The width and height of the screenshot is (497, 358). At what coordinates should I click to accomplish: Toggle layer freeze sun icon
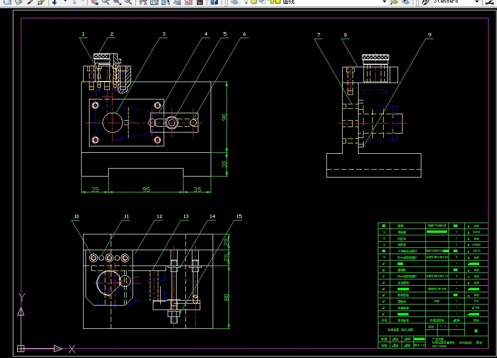pos(254,1)
